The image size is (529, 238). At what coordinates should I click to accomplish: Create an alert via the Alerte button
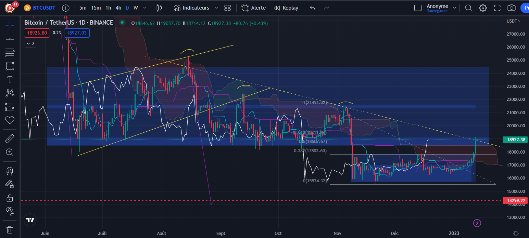pyautogui.click(x=253, y=8)
